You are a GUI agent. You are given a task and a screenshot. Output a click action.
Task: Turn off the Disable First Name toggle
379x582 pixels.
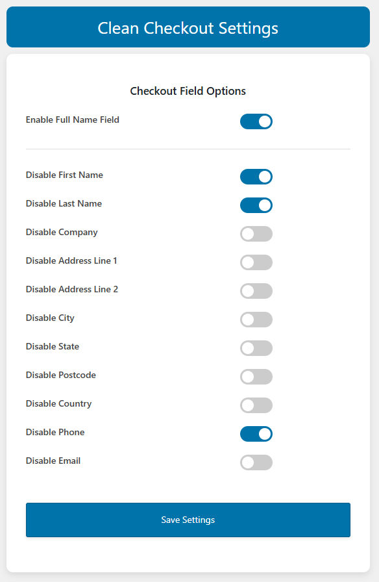tap(256, 177)
